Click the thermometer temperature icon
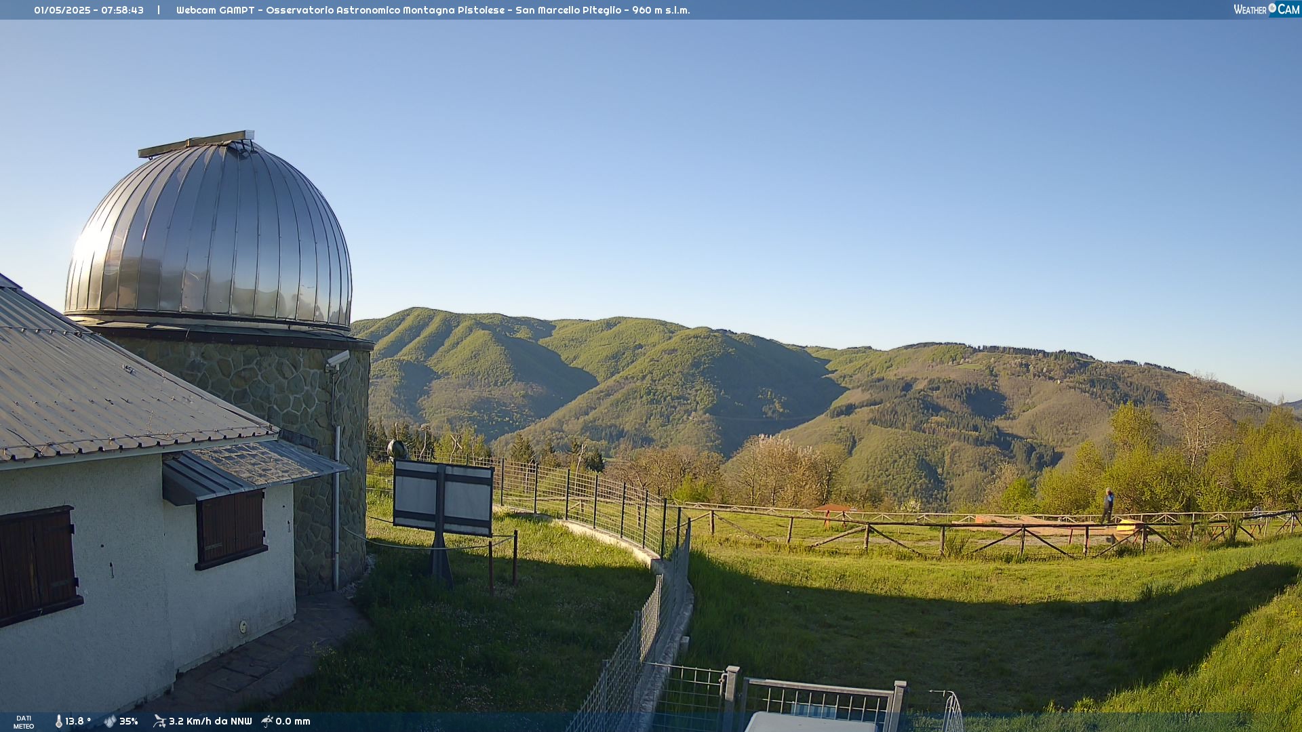 58,722
